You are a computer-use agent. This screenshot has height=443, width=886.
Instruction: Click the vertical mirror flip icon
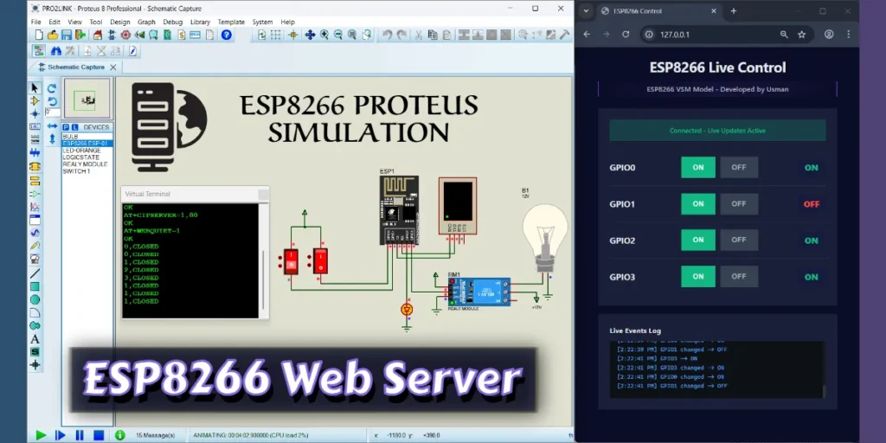(52, 138)
